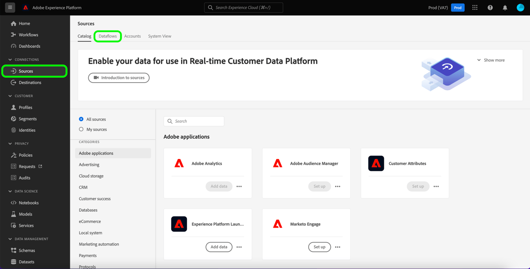Click the sources Search field

pos(193,121)
